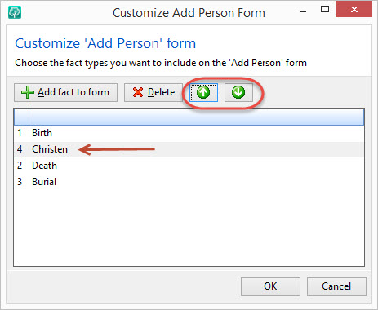Screen dimensions: 378x310
Task: Select the Christen fact row
Action: point(189,149)
